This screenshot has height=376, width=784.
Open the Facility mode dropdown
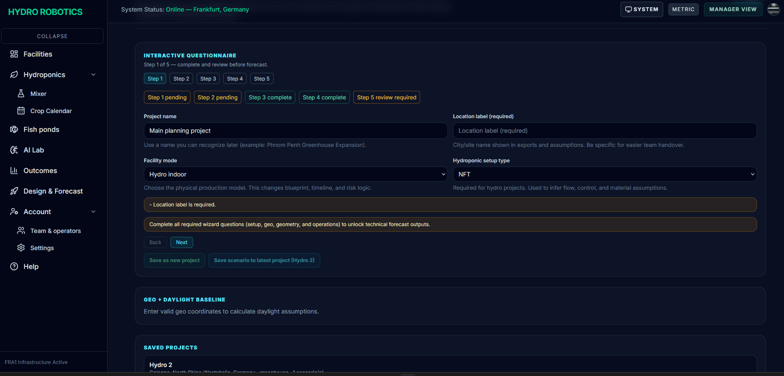295,174
